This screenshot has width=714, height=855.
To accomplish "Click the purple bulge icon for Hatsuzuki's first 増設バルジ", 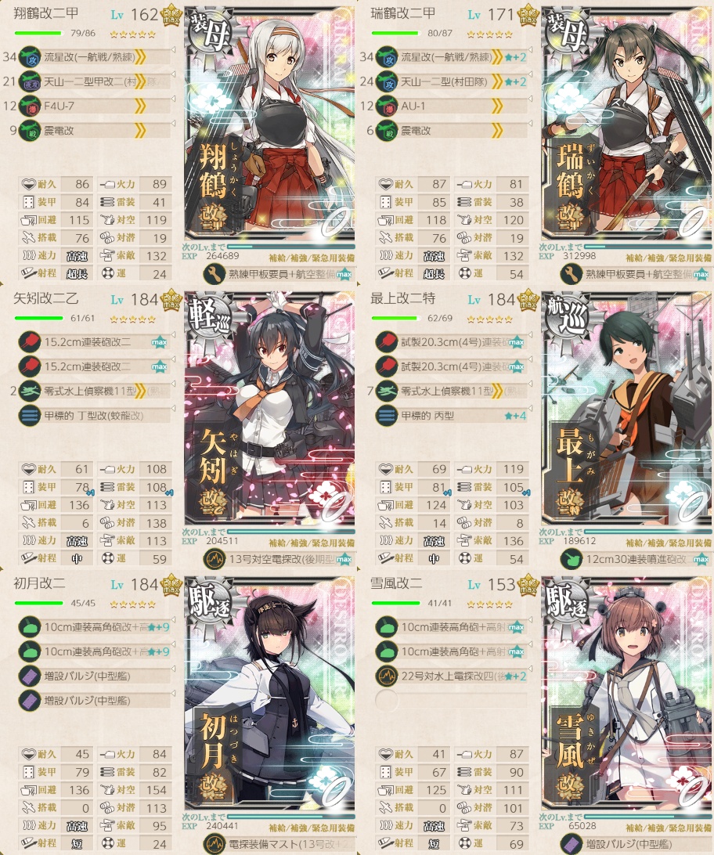I will 30,676.
